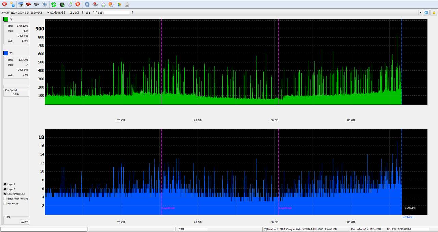Click the Time value 102:07
The height and width of the screenshot is (232, 438).
24,222
